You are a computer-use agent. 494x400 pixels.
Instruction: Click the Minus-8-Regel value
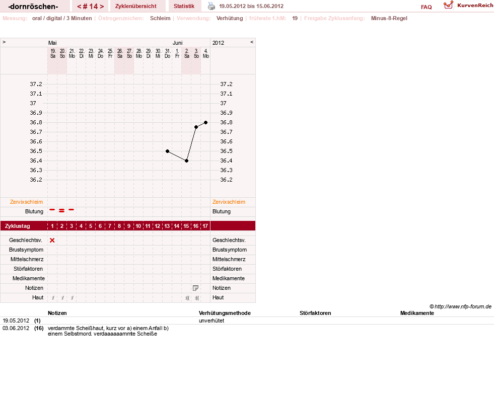coord(389,18)
